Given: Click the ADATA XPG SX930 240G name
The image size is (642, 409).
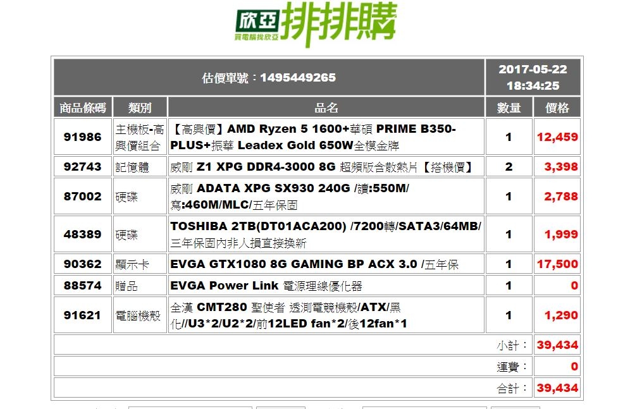Looking at the screenshot, I should 290,197.
